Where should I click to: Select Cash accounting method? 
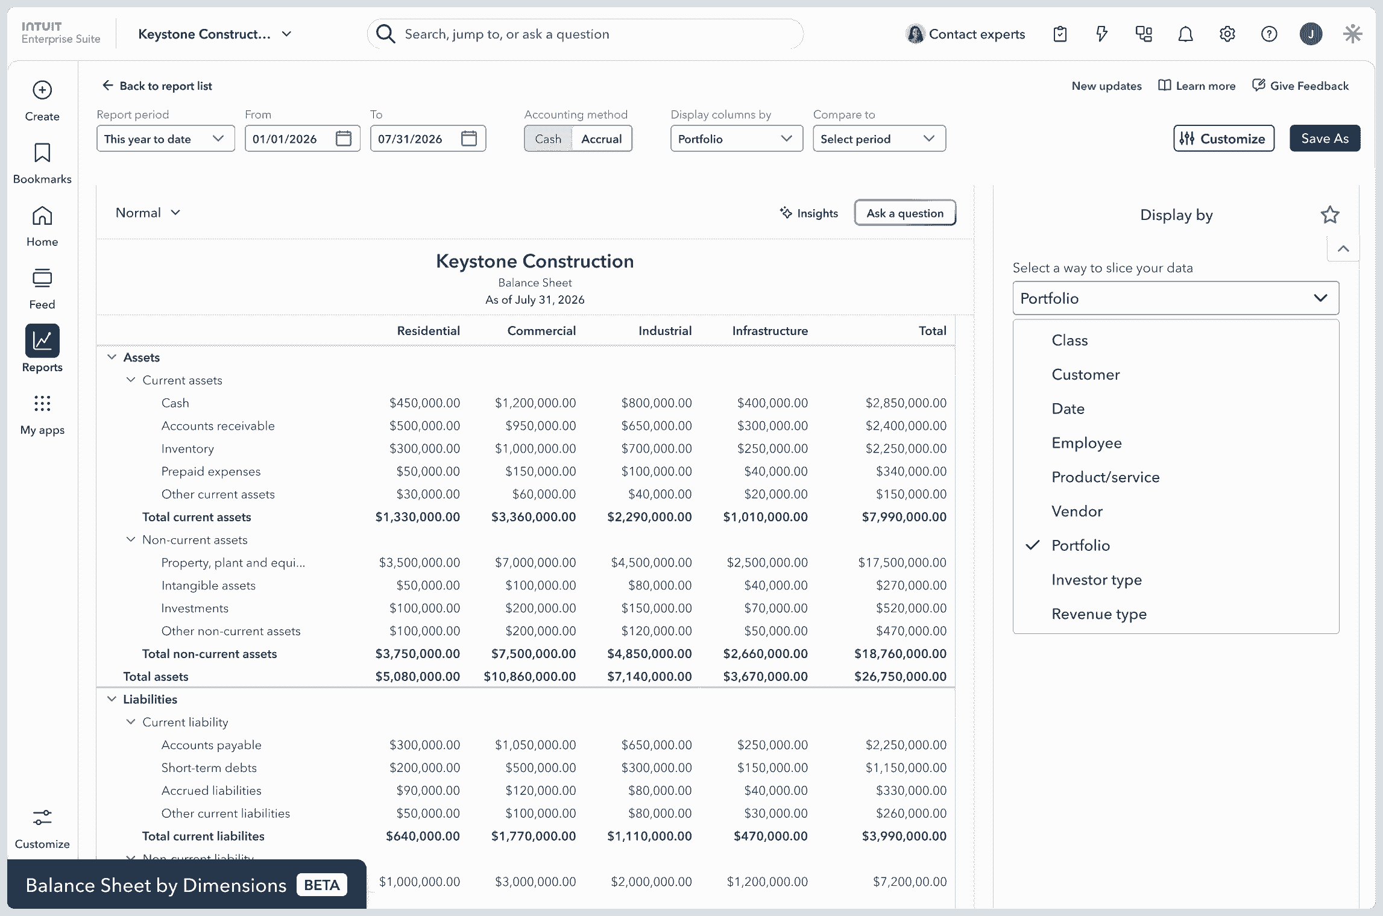point(548,139)
